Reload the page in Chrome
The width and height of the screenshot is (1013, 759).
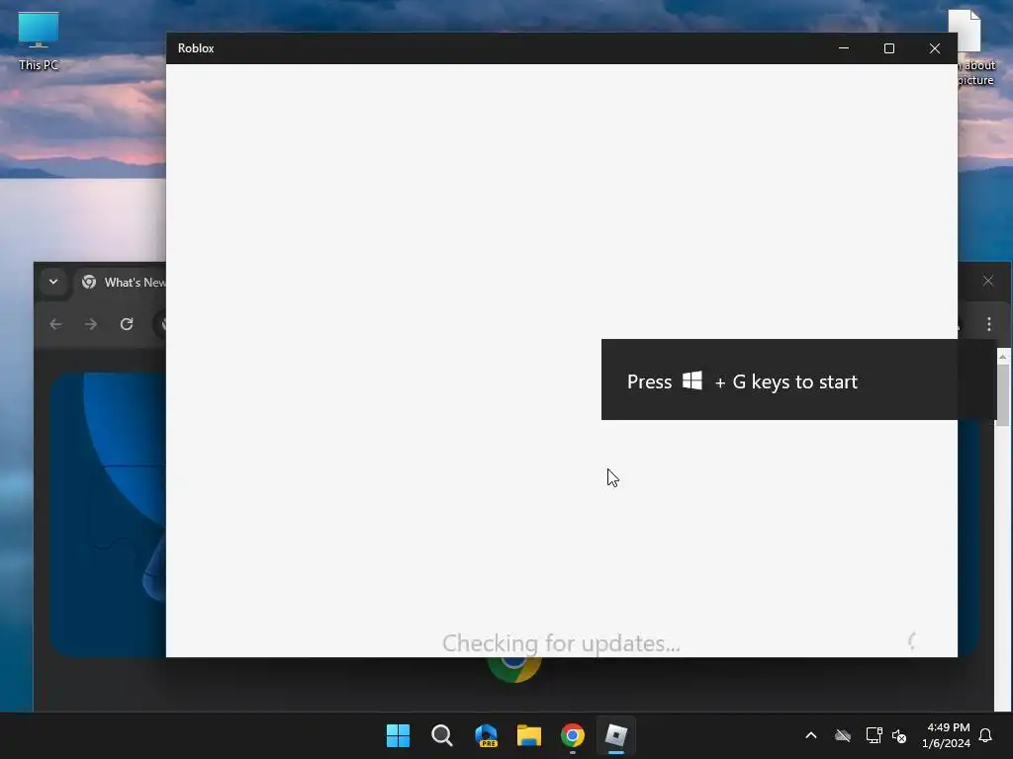pyautogui.click(x=127, y=324)
